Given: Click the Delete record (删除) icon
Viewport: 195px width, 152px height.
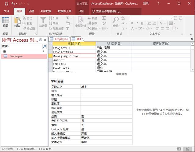Looking at the screenshot, I should [x=89, y=29].
